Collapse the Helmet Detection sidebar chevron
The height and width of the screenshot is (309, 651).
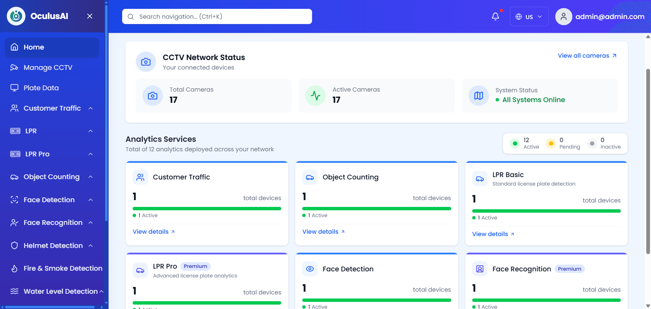[91, 246]
